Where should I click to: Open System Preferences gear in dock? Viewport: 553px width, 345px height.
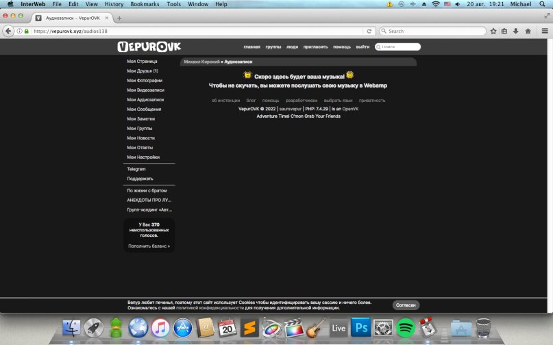[x=383, y=328]
